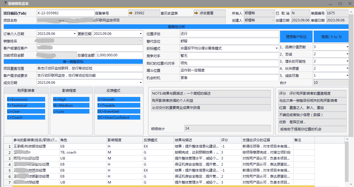The height and width of the screenshot is (187, 354).
Task: Click the 角色 column header
Action: pos(82,140)
